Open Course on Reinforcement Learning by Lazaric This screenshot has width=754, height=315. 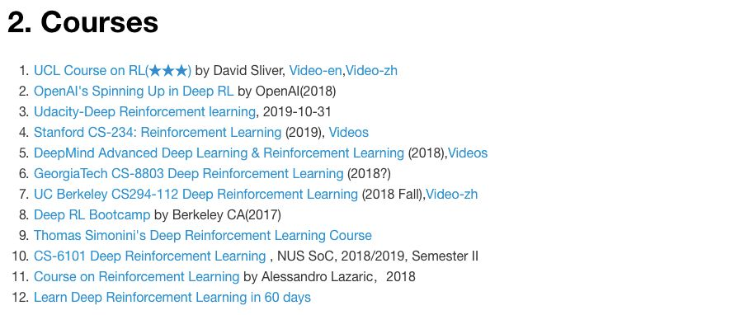tap(137, 277)
